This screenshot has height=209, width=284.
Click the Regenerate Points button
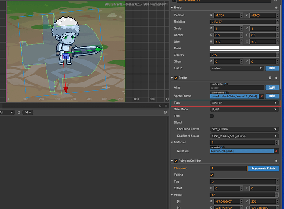click(x=263, y=168)
